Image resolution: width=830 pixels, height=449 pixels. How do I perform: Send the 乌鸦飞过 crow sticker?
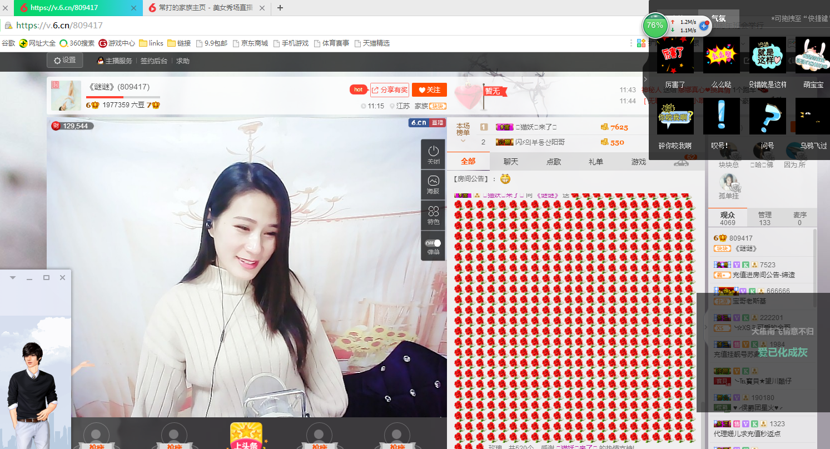[x=813, y=116]
